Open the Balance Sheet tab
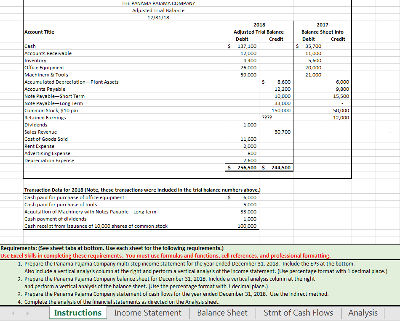The width and height of the screenshot is (400, 321). click(222, 313)
